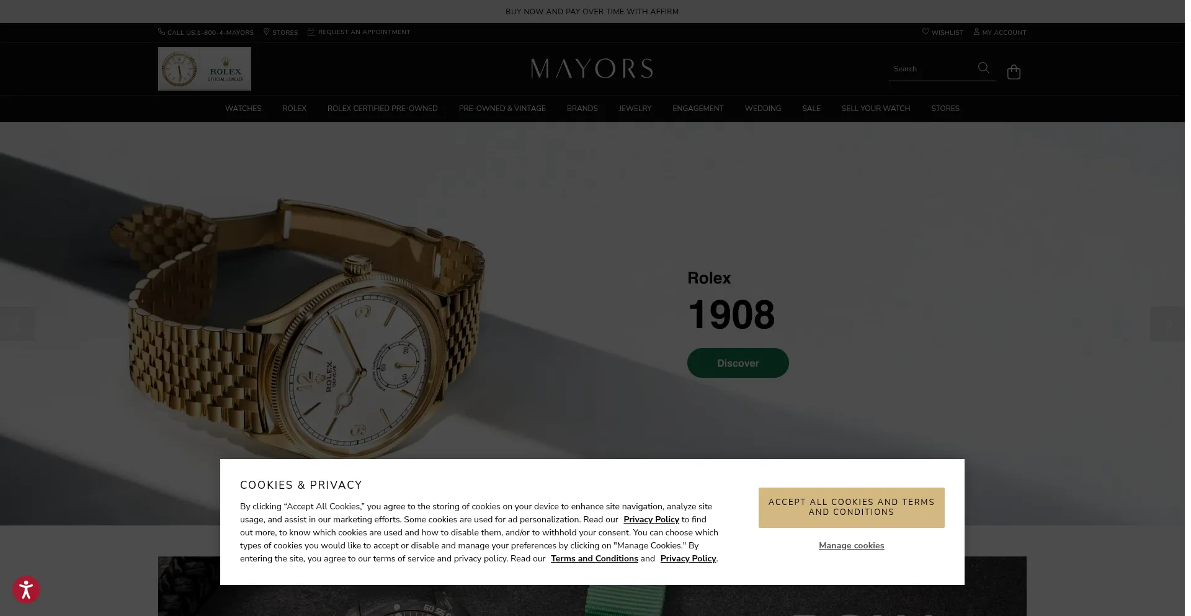
Task: Open the accessibility widget icon
Action: (26, 589)
